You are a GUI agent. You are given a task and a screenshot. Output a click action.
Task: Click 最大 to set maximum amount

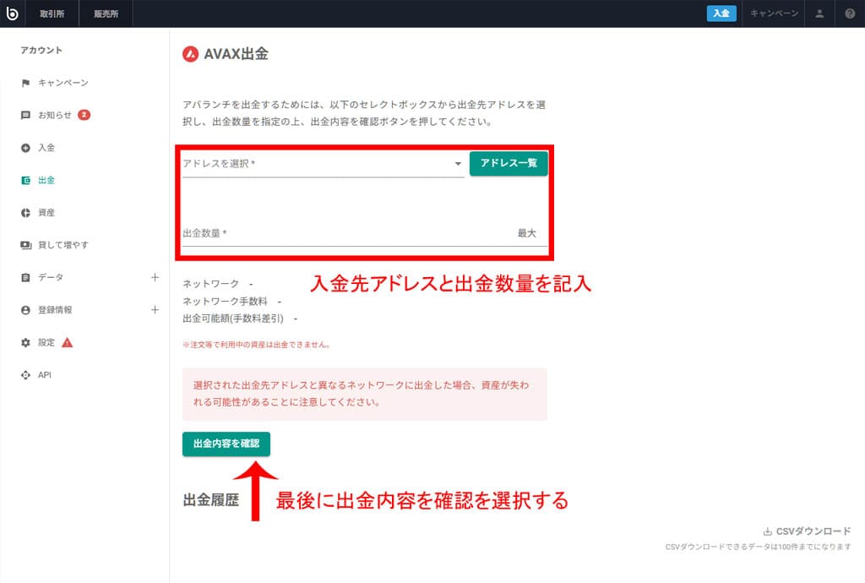pyautogui.click(x=527, y=233)
